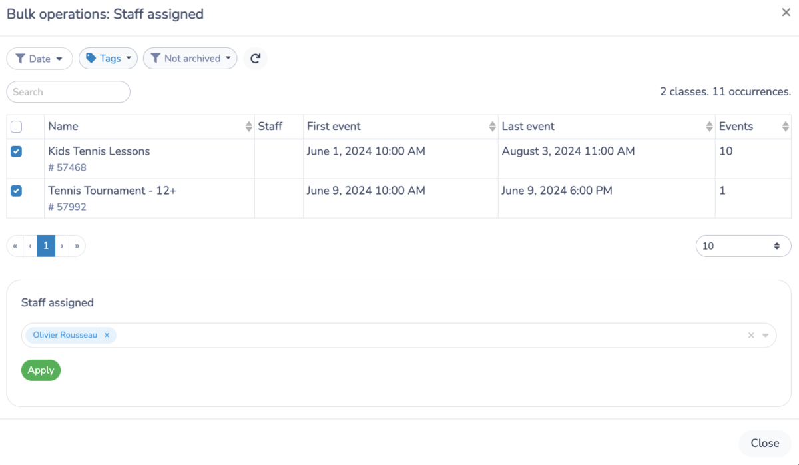Open the Date filter dropdown
Image resolution: width=799 pixels, height=465 pixels.
point(39,59)
